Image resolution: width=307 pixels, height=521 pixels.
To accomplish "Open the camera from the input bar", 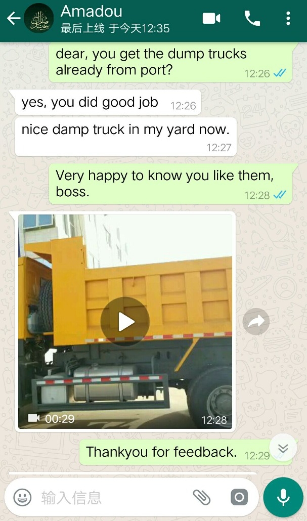I will tap(239, 497).
